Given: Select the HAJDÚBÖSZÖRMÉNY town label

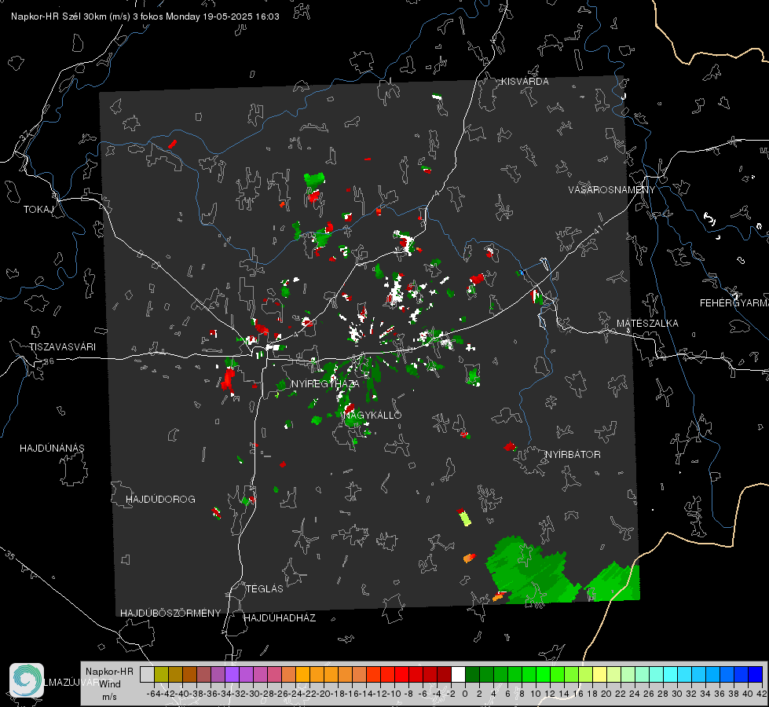Looking at the screenshot, I should coord(170,614).
